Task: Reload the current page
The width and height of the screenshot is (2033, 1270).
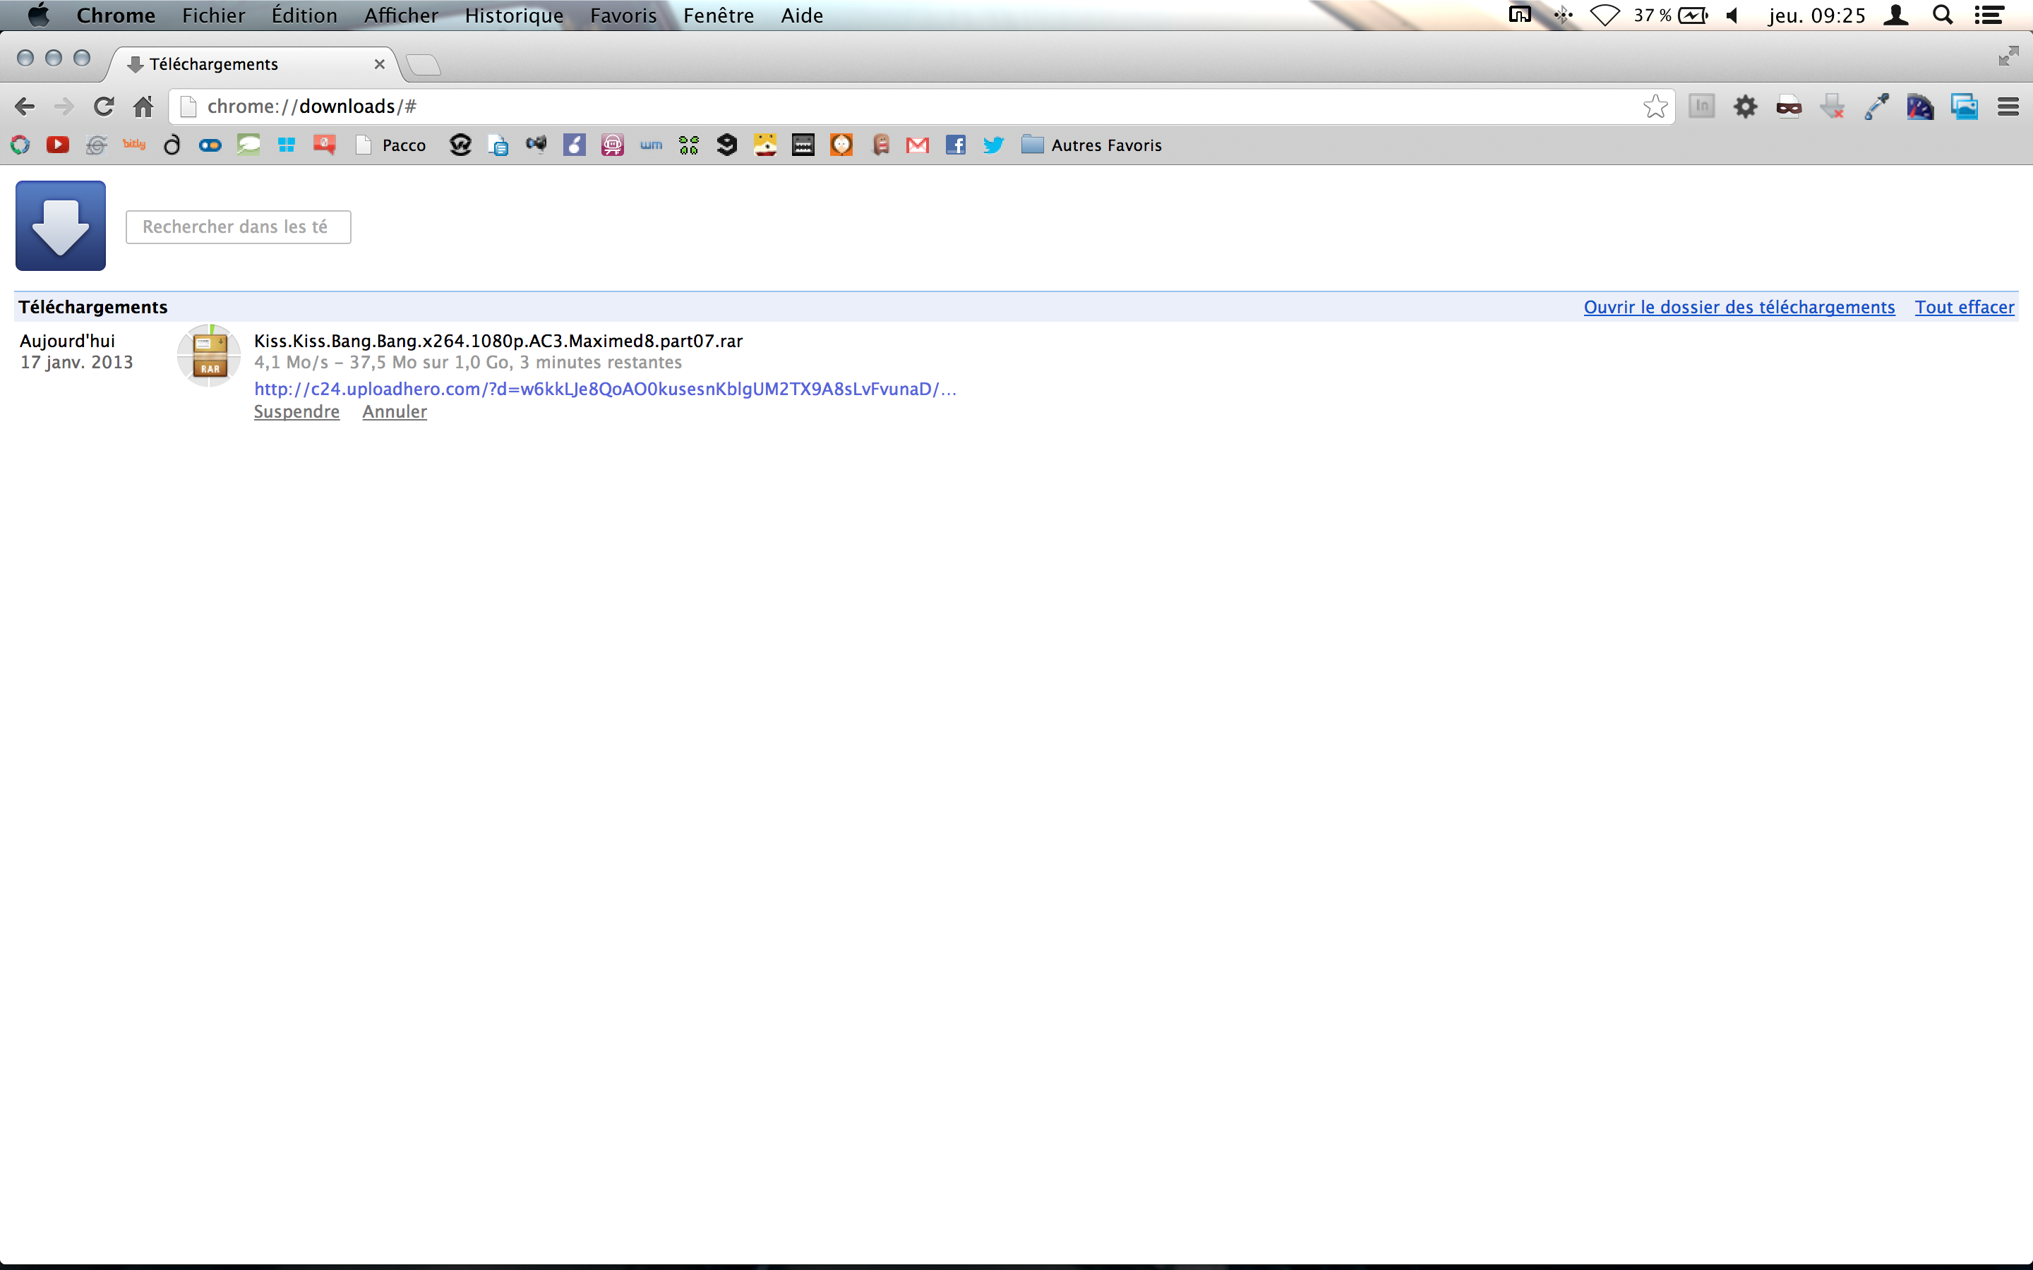Action: coord(103,107)
